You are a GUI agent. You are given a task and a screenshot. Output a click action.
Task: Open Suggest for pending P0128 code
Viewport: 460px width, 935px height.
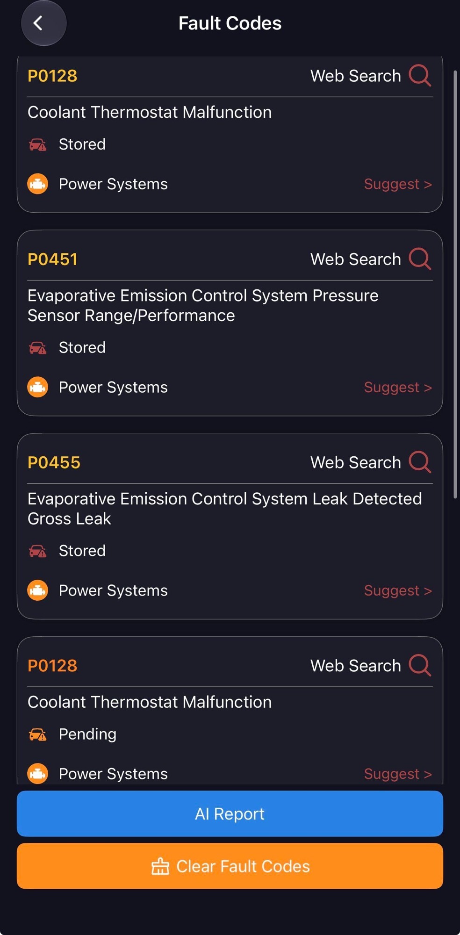point(398,774)
